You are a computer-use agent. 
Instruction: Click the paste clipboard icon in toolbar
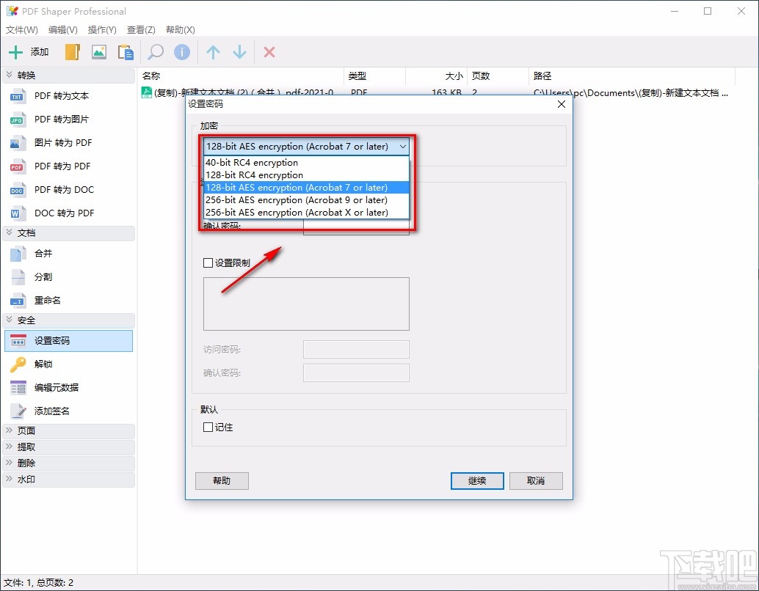coord(126,52)
